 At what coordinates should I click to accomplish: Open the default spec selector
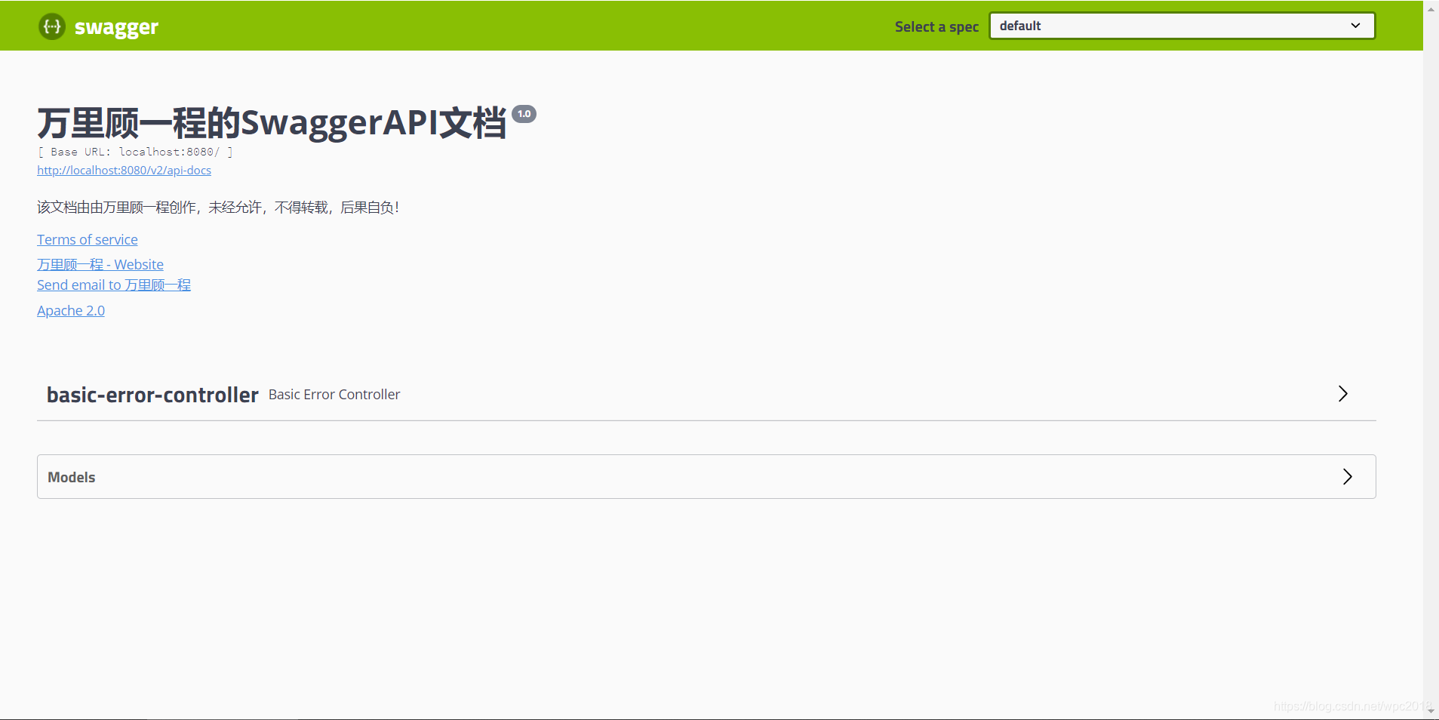coord(1180,25)
